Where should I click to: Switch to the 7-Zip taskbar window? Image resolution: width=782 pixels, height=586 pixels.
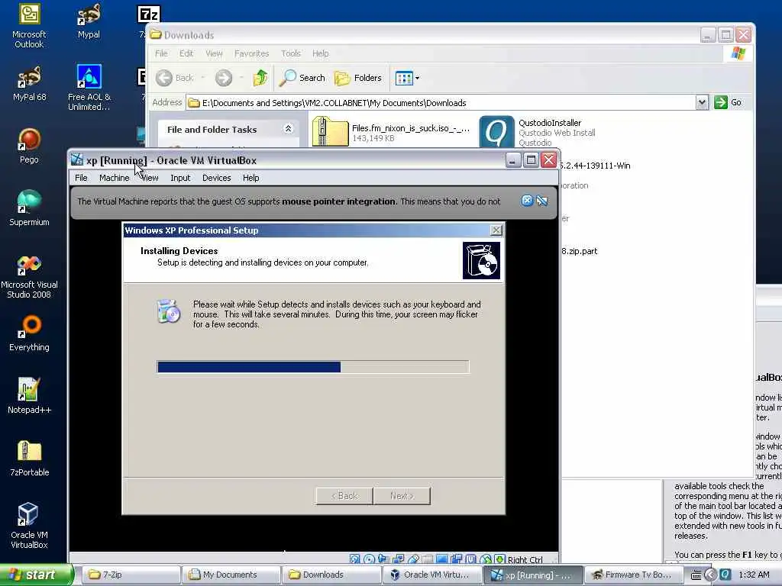[130, 575]
